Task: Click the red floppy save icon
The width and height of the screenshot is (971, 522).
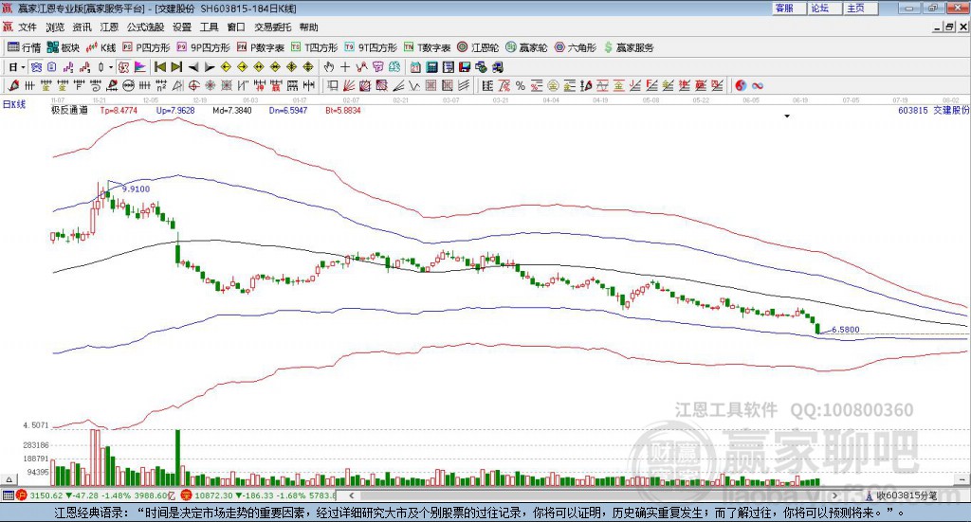Action: (x=465, y=67)
